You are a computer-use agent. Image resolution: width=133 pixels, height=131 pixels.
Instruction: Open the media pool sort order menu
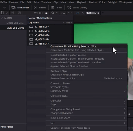(63, 13)
